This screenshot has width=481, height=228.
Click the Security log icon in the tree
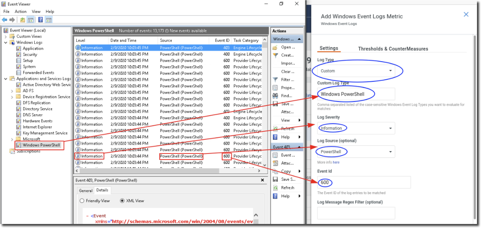[19, 54]
